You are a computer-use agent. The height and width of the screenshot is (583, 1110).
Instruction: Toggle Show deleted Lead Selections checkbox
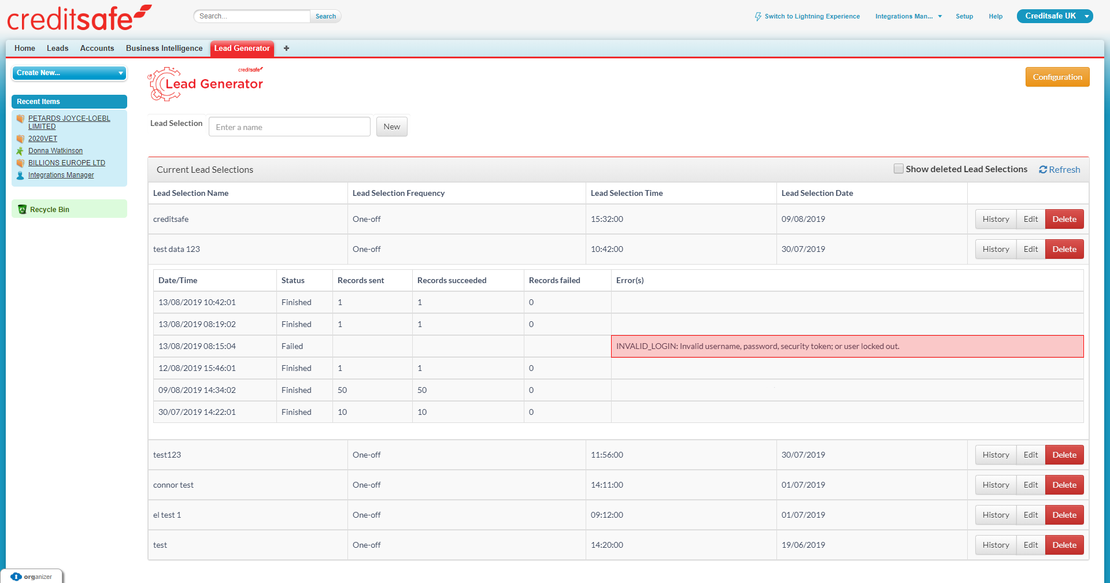[898, 169]
